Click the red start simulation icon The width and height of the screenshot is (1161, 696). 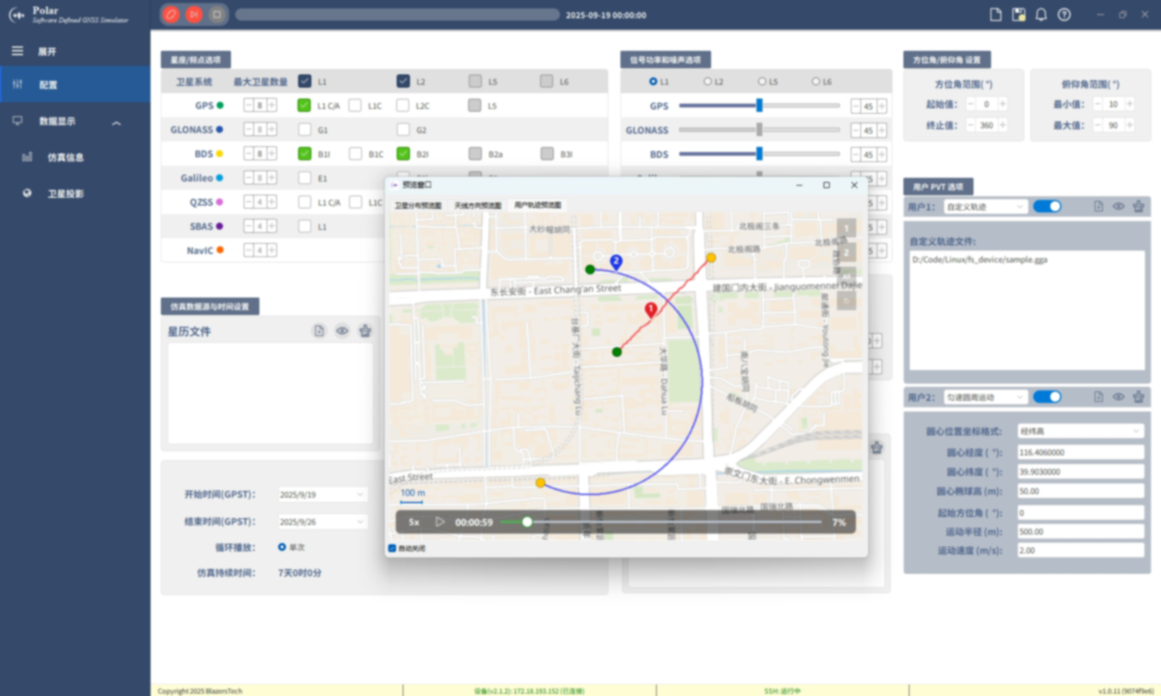171,15
